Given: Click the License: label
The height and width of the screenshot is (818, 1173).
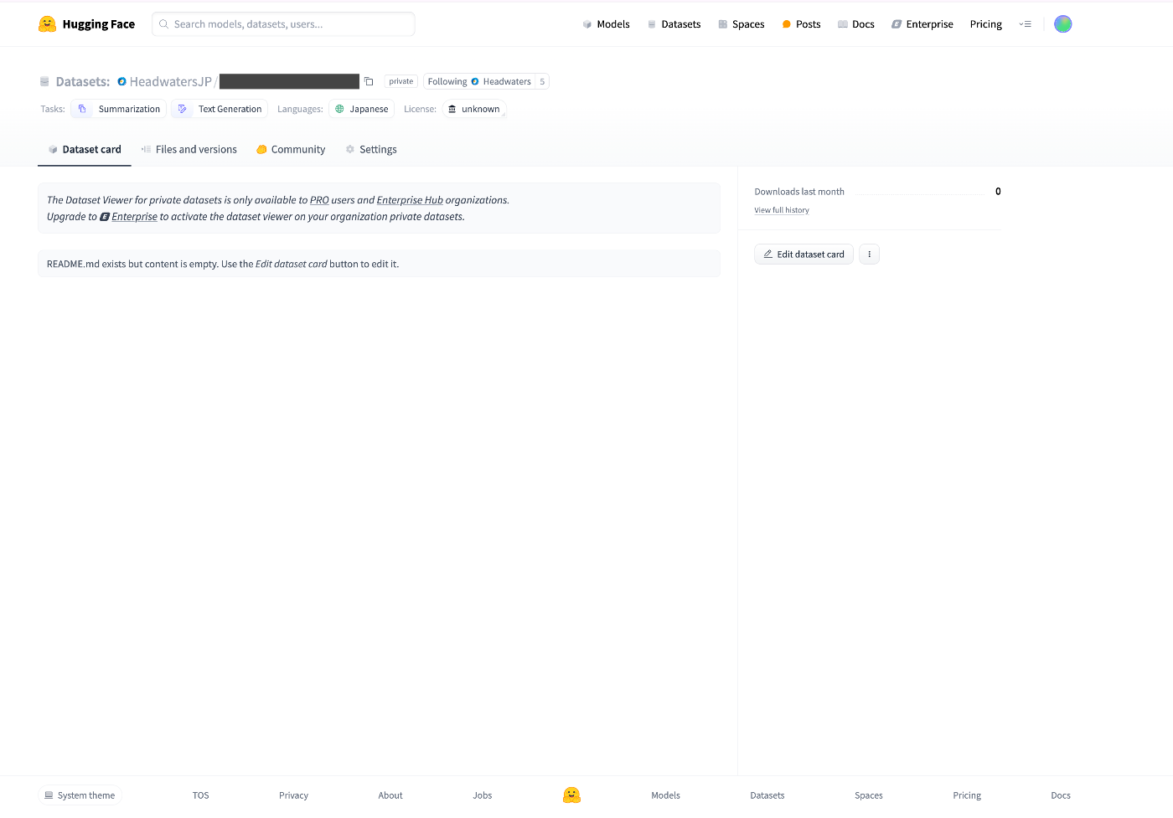Looking at the screenshot, I should click(420, 109).
